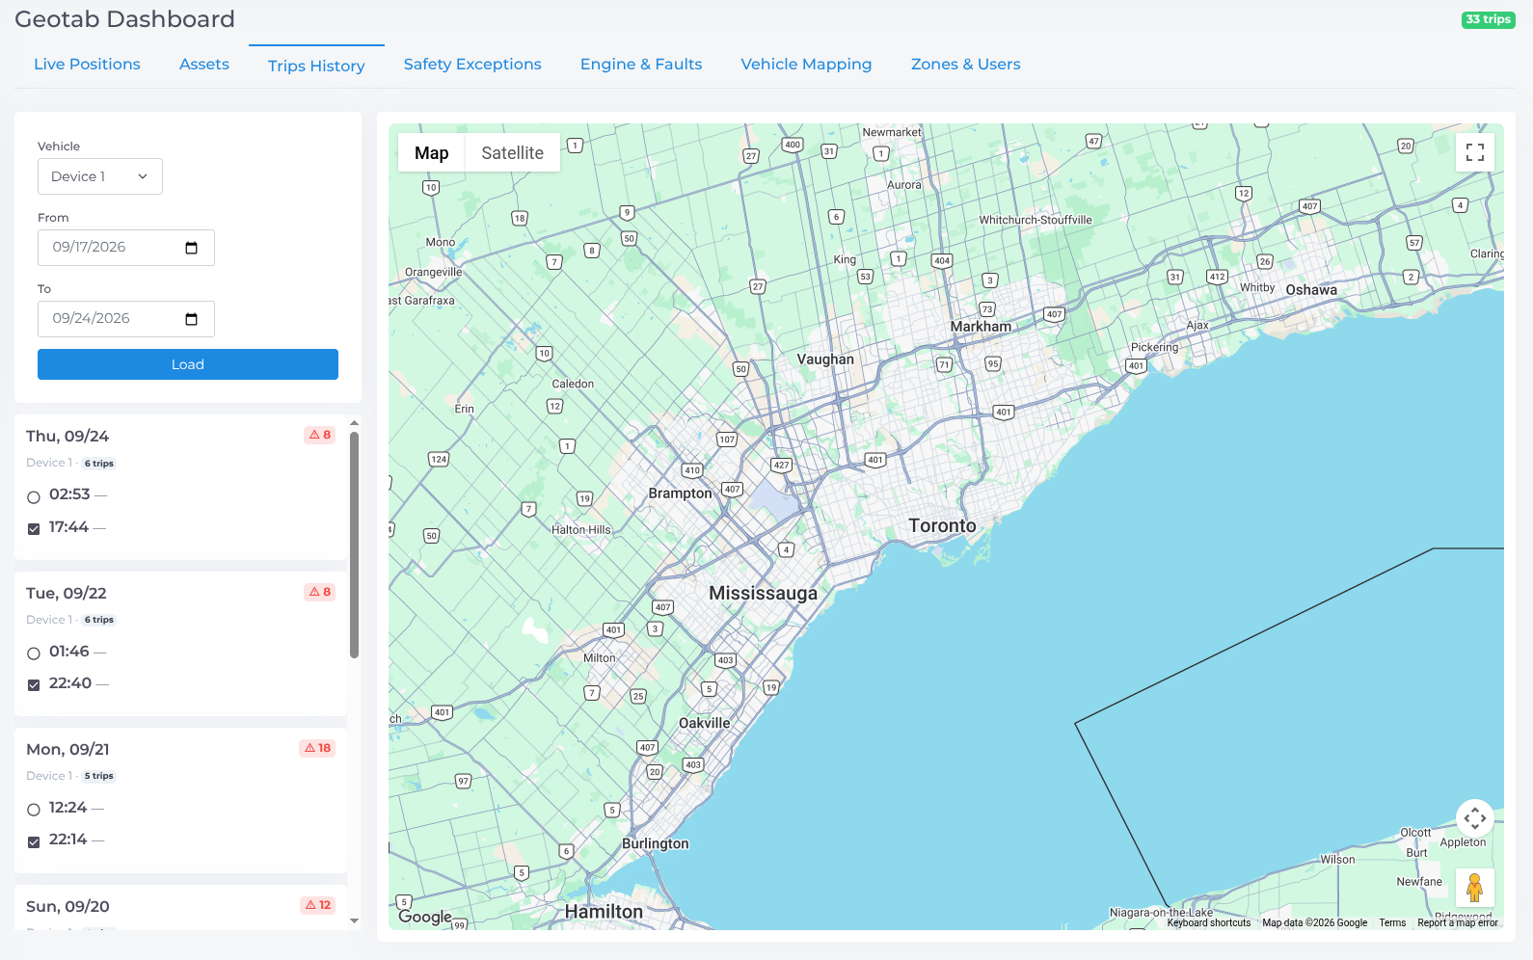The image size is (1533, 960).
Task: Click the Mississauga label on the map
Action: pyautogui.click(x=763, y=594)
